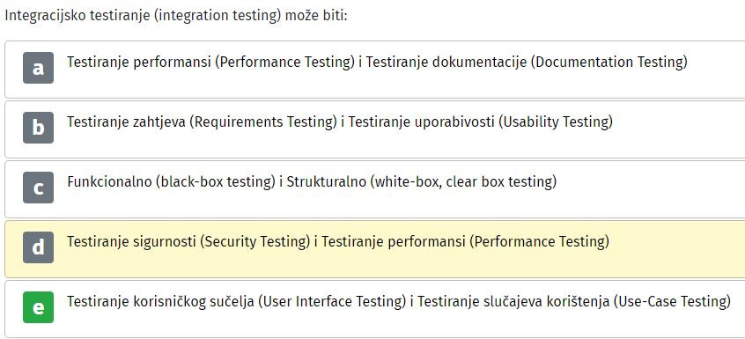The height and width of the screenshot is (339, 745).
Task: Click 'Testiranje dokumentacije (Documentation Testing)' text
Action: tap(527, 63)
